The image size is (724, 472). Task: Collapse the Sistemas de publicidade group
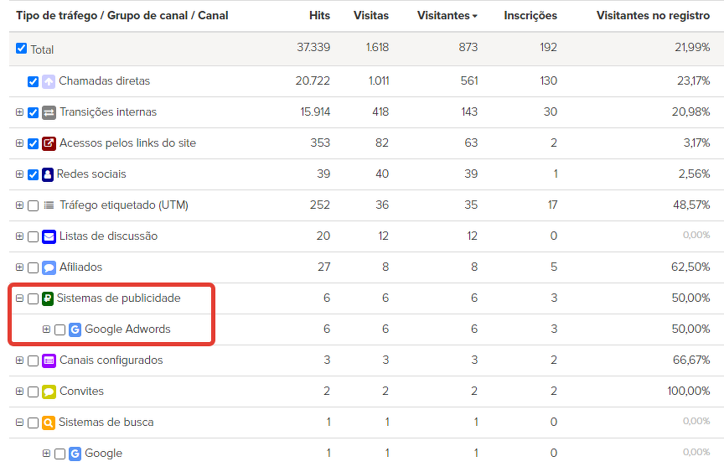pos(19,298)
